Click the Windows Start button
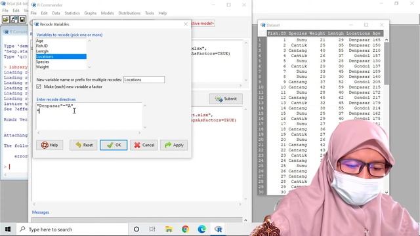 8,229
